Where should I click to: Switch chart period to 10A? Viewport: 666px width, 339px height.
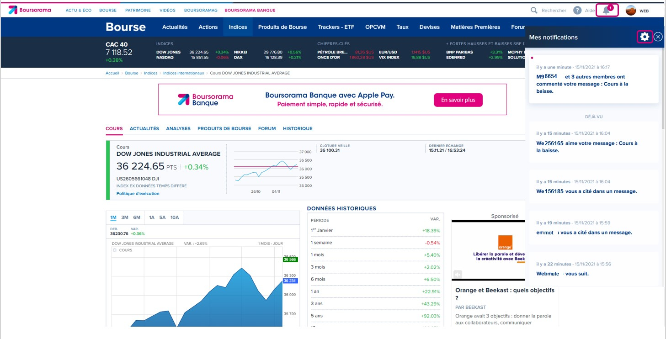175,217
